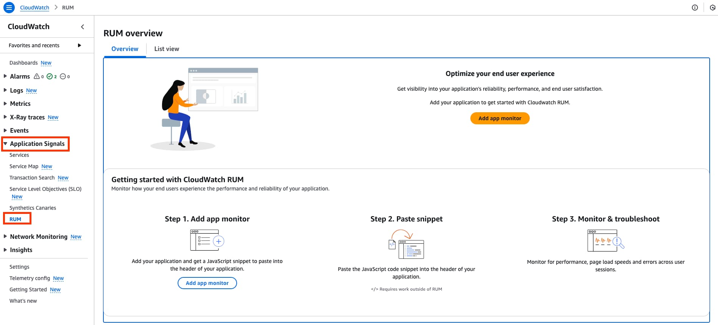Expand the Network Monitoring section
The height and width of the screenshot is (325, 718).
tap(5, 236)
